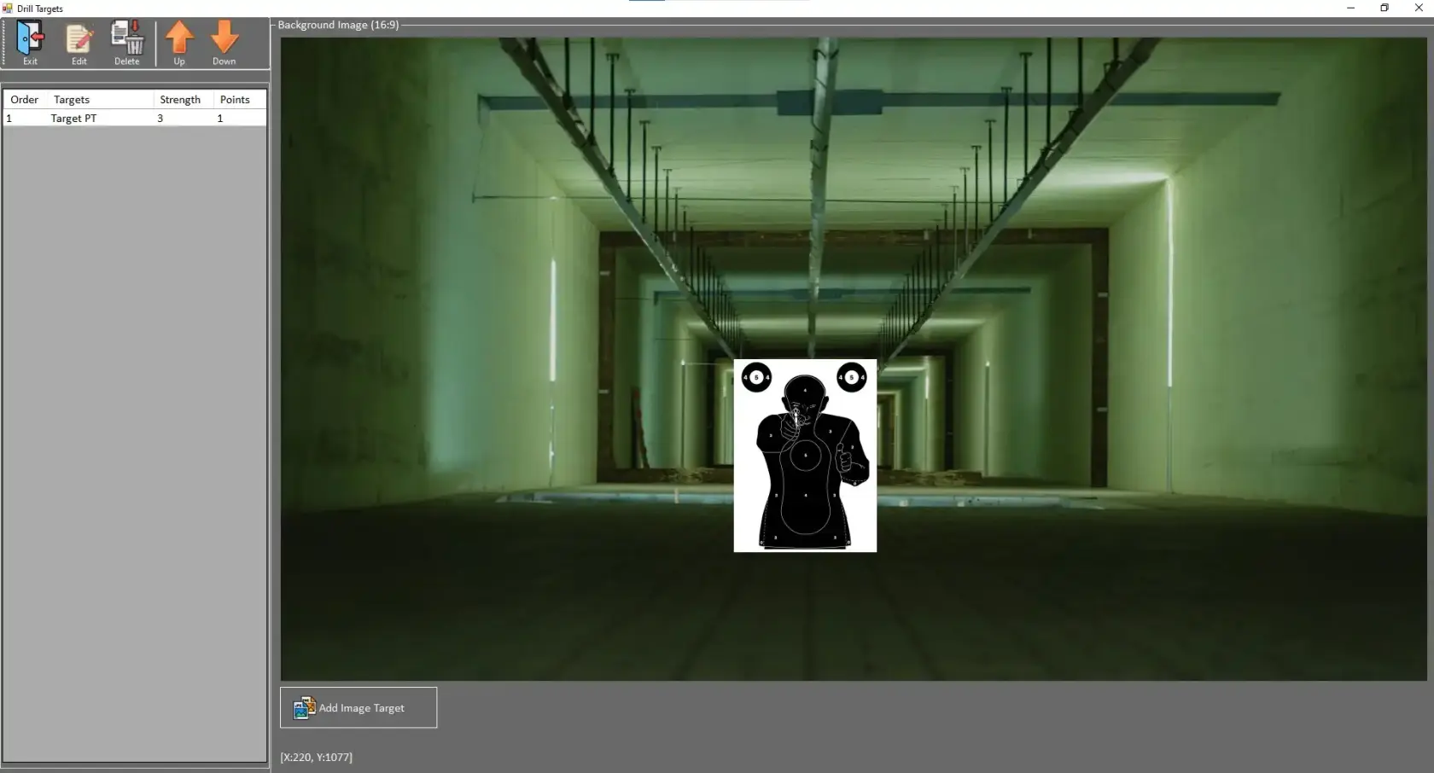
Task: Minimize the Drill Targets window
Action: tap(1349, 8)
